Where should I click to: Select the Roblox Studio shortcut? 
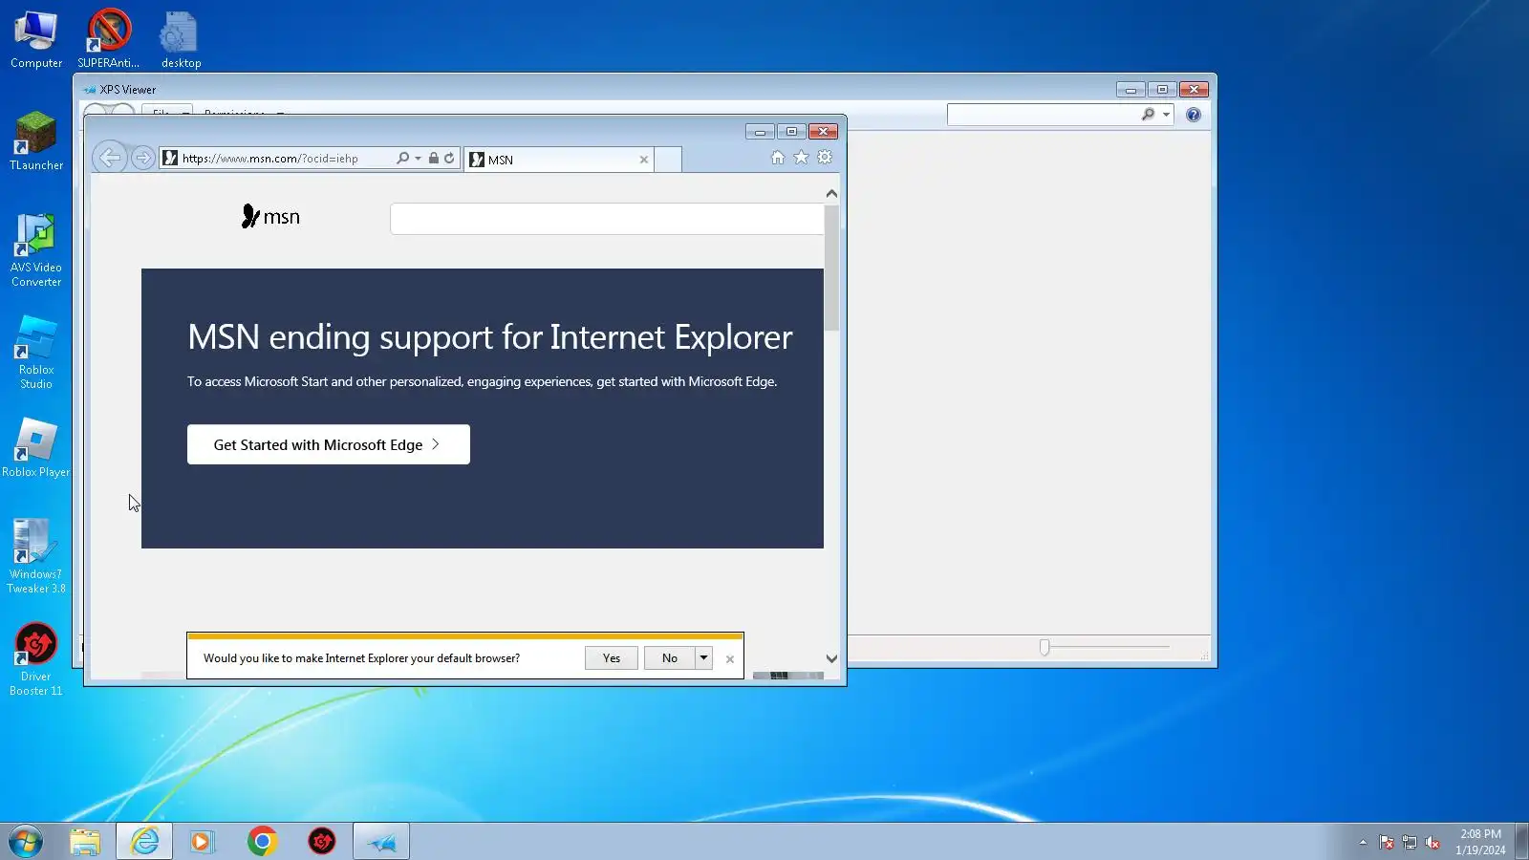tap(36, 353)
